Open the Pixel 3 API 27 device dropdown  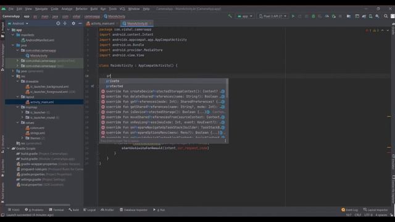click(273, 16)
